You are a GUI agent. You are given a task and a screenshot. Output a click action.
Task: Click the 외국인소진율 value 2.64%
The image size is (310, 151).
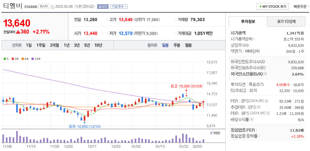(298, 74)
